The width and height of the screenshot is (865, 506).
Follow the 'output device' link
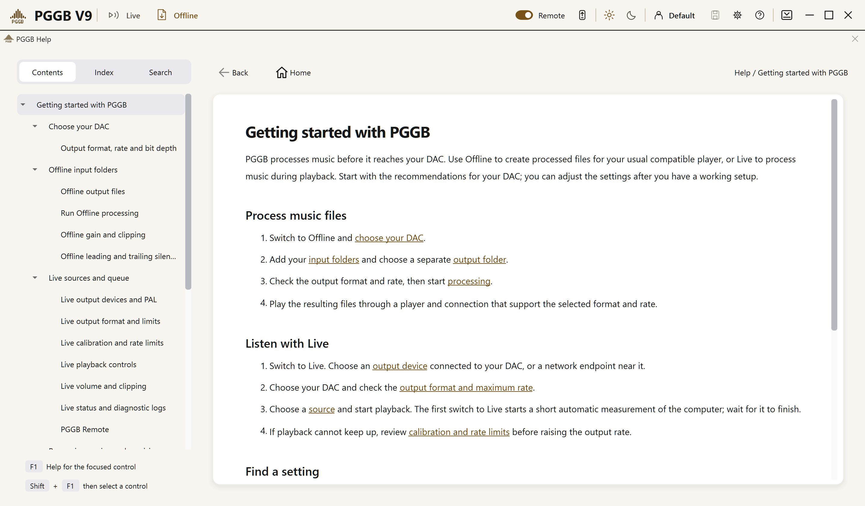coord(400,366)
